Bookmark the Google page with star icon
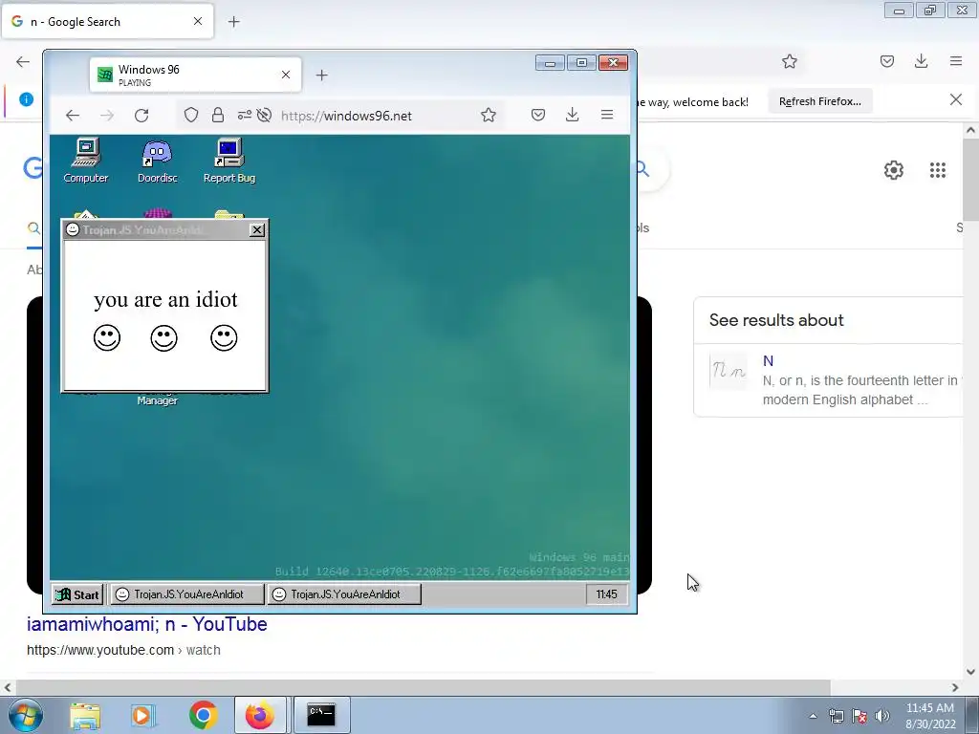Viewport: 979px width, 734px height. 789,61
